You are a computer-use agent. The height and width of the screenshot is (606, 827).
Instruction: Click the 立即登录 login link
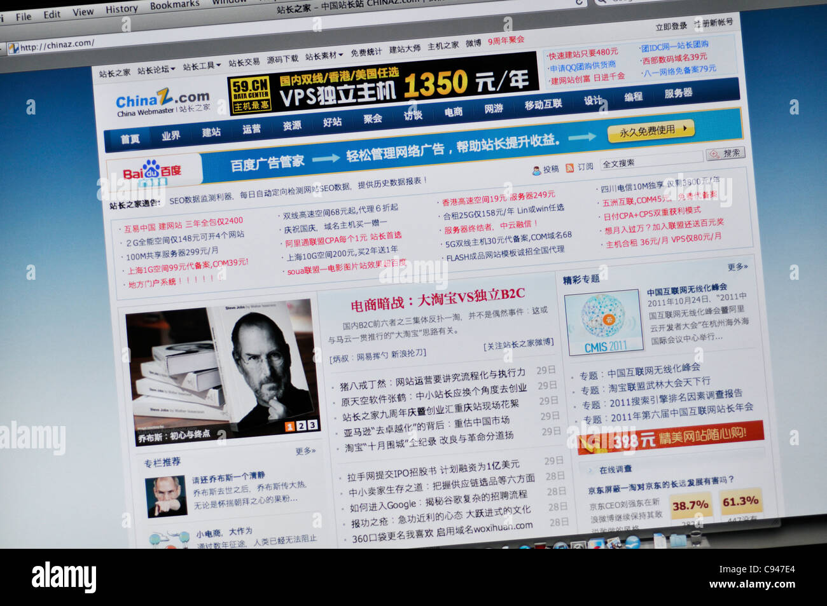coord(671,26)
